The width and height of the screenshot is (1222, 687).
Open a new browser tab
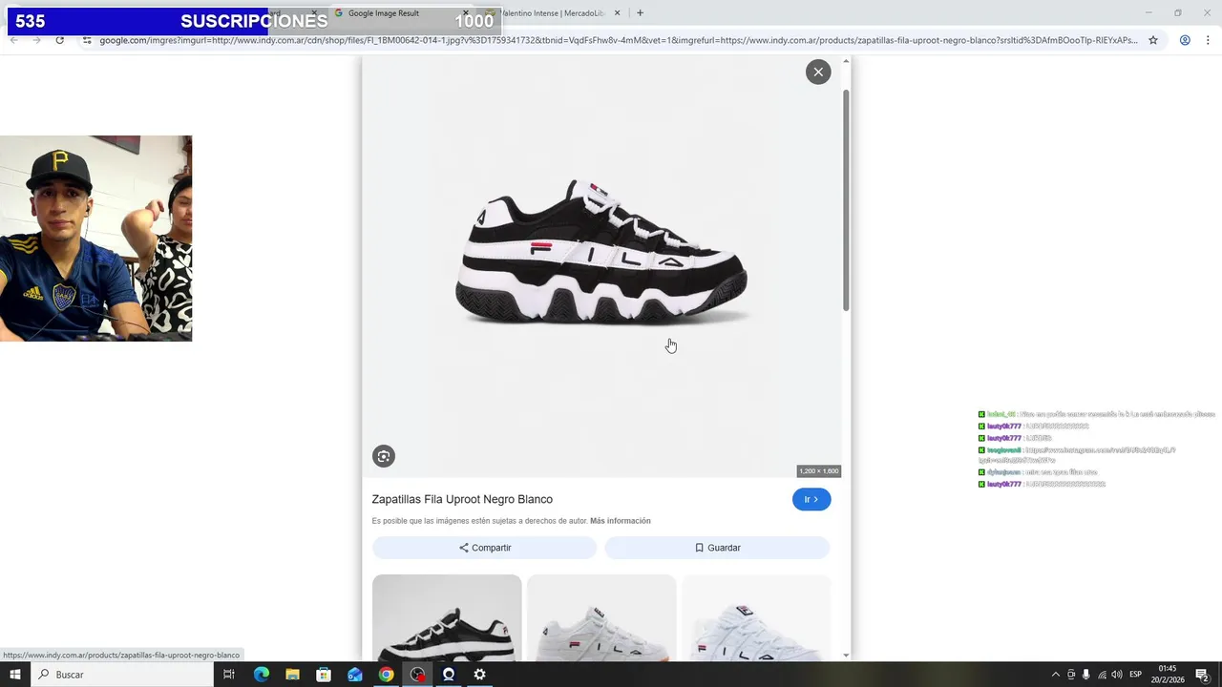pos(640,13)
